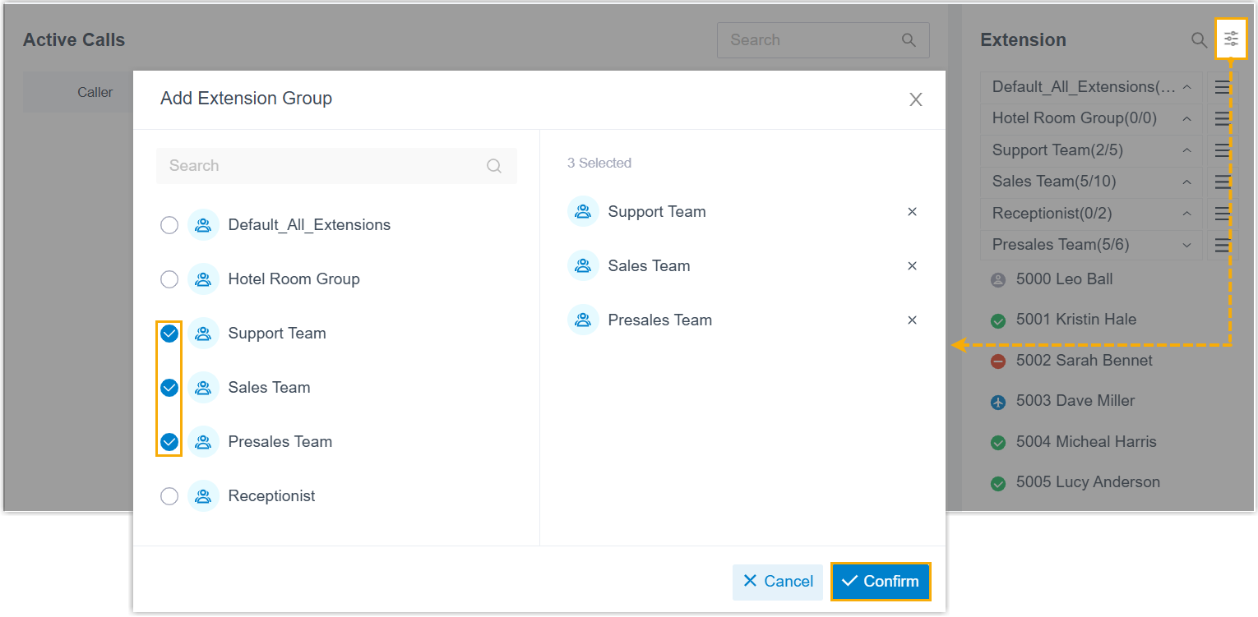Tick the Hotel Room Group checkbox
Screen dimensions: 1258x617
click(x=169, y=279)
